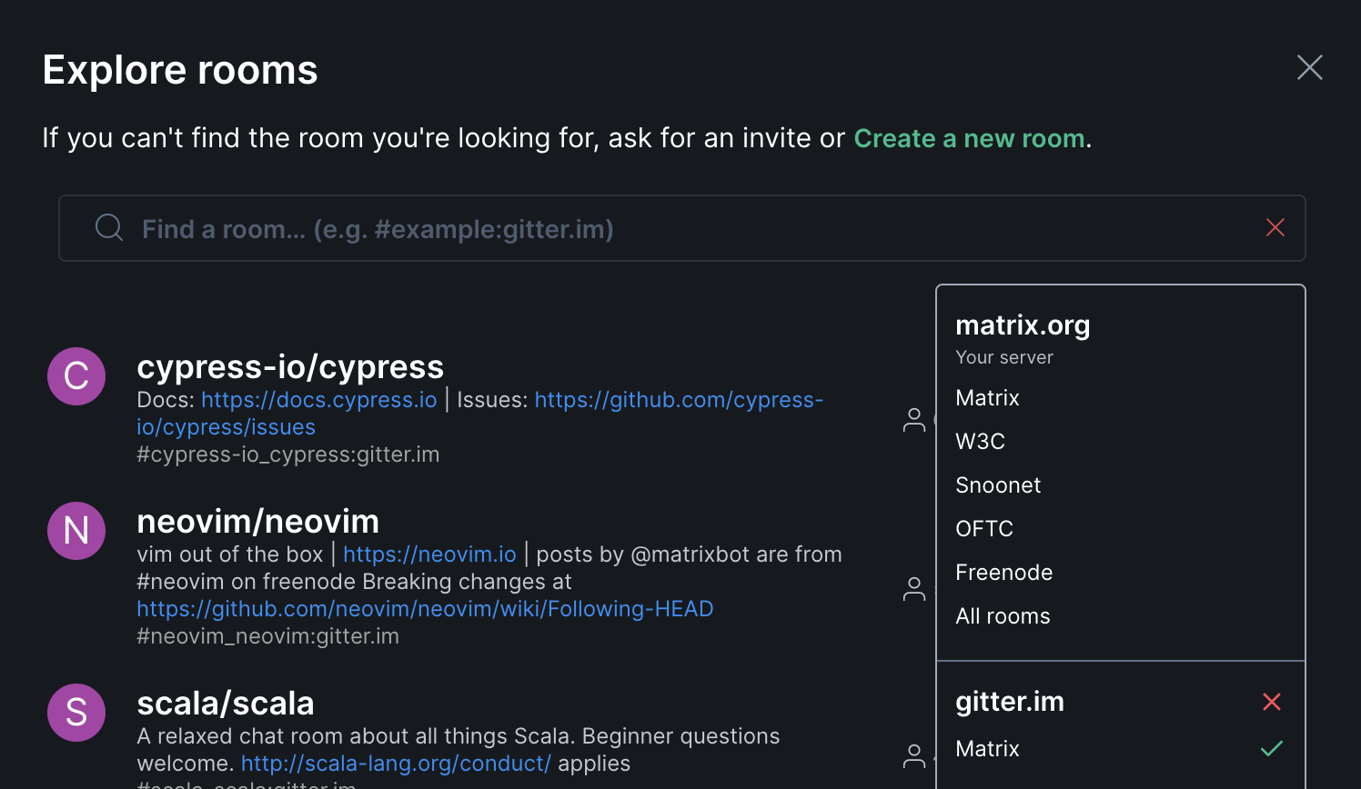Pick W3C from the server options
The image size is (1361, 789).
pos(980,441)
